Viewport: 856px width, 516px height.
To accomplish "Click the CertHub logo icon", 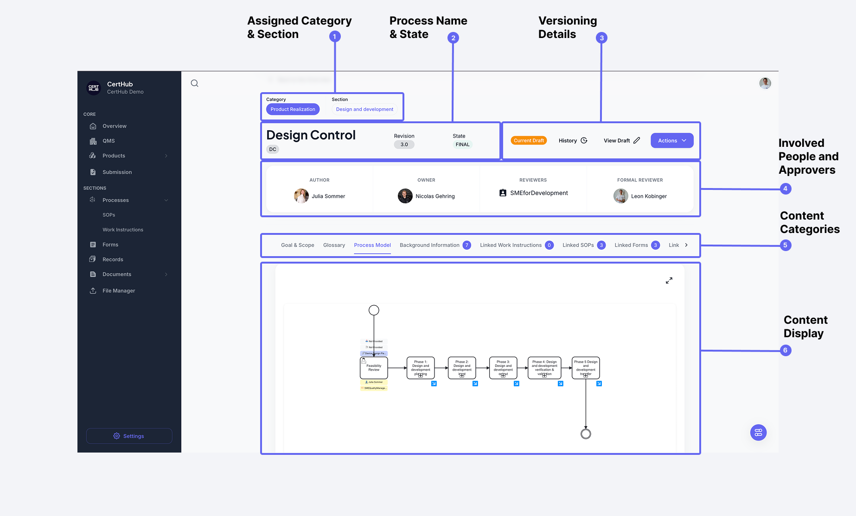I will pos(94,88).
